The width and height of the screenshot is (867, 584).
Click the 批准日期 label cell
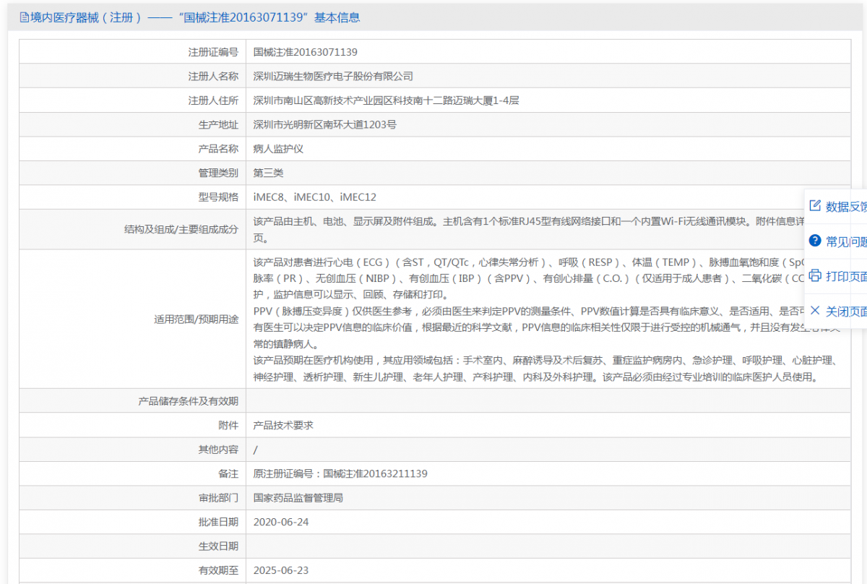click(x=132, y=522)
